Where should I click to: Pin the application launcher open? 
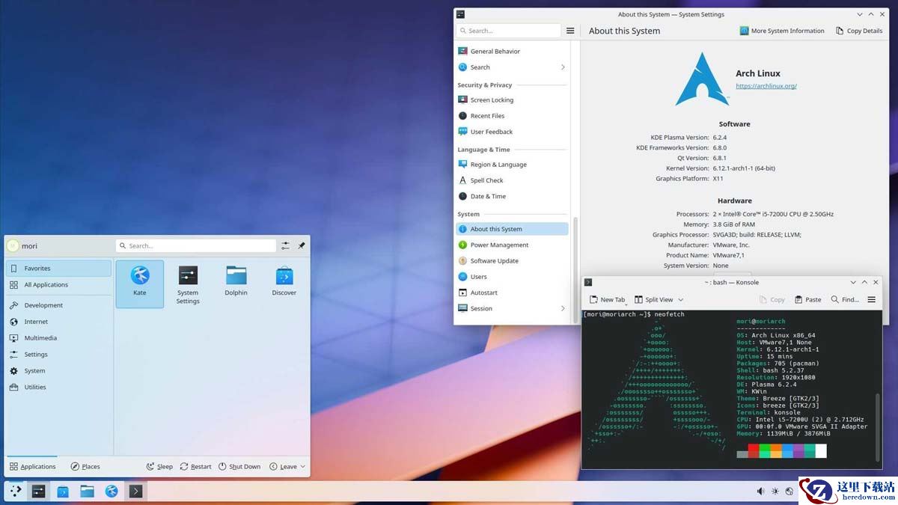point(302,245)
